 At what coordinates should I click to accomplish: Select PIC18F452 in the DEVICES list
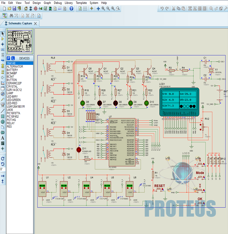(x=14, y=116)
